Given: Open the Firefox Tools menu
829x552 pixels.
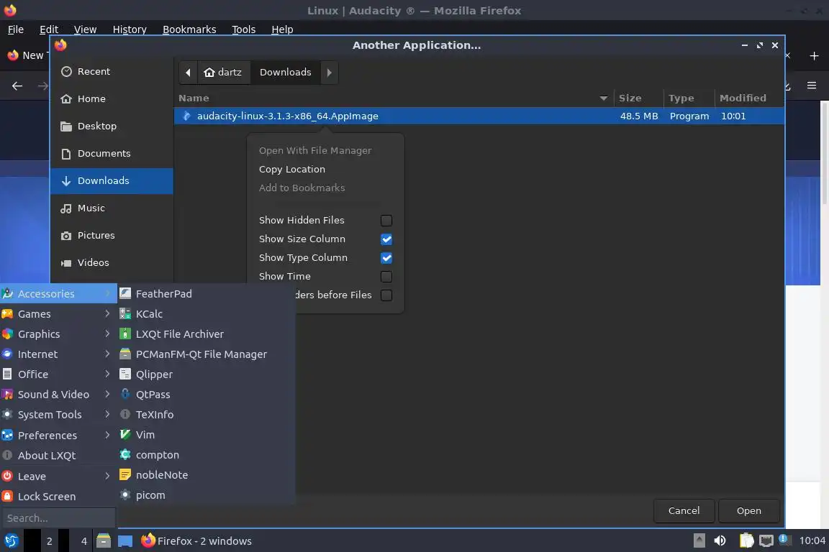Looking at the screenshot, I should point(244,29).
